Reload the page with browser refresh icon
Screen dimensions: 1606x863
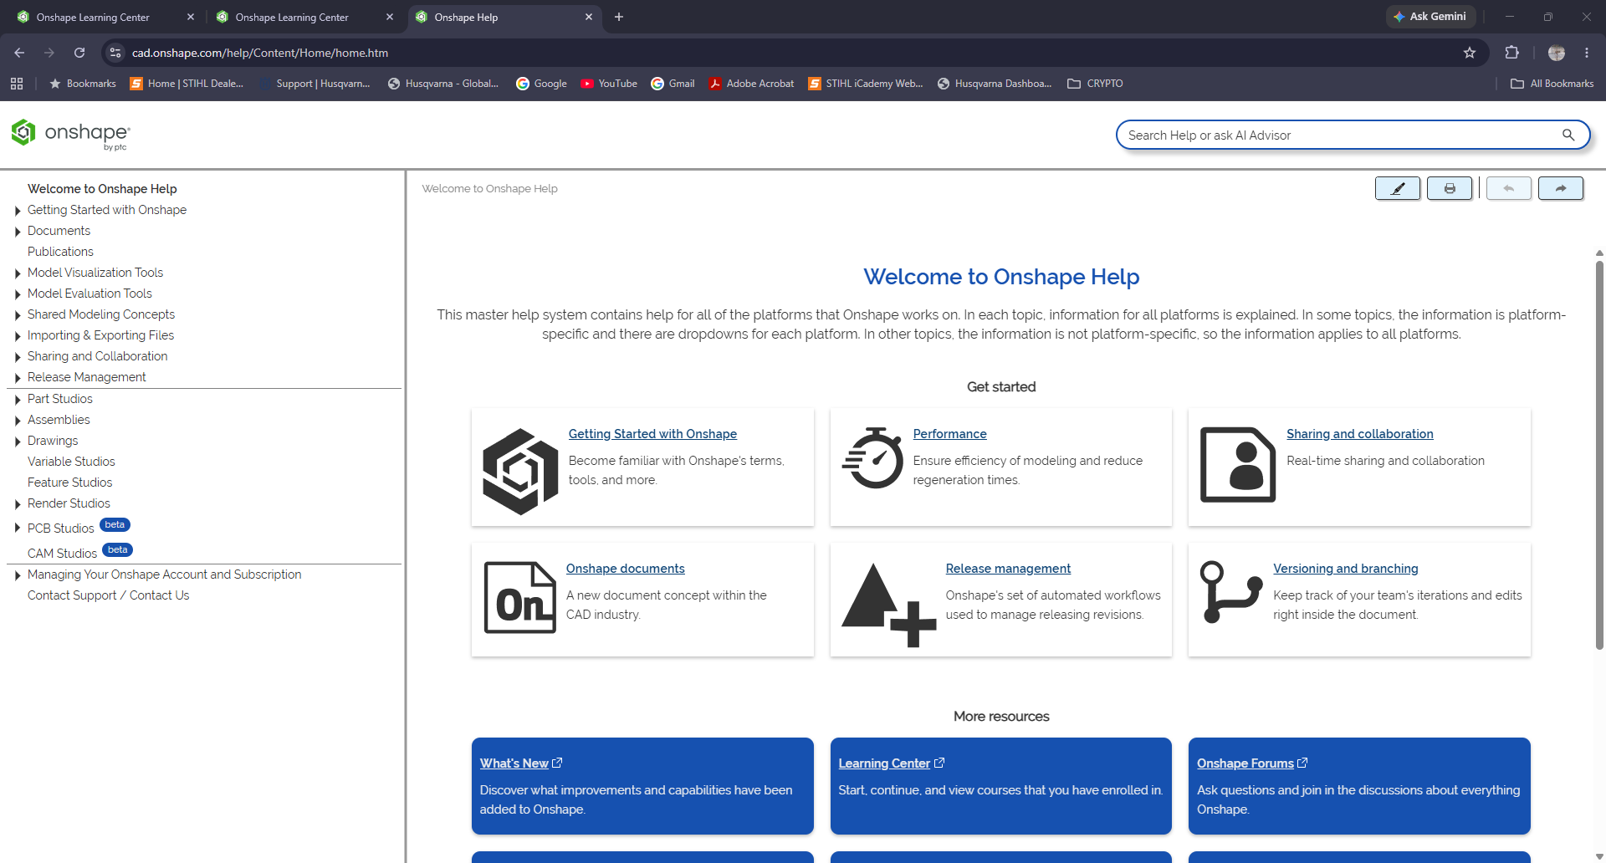pyautogui.click(x=79, y=53)
